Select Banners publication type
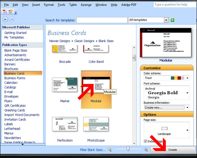Image resolution: width=197 pixels, height=158 pixels. pos(10,64)
